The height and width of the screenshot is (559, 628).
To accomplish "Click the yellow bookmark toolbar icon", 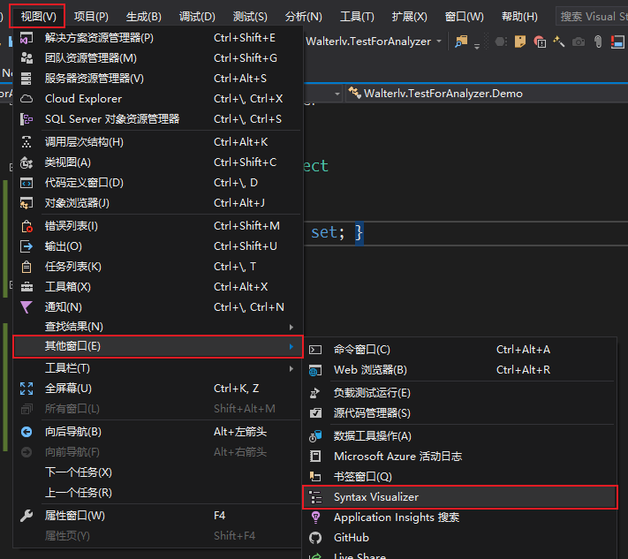I will click(x=520, y=42).
